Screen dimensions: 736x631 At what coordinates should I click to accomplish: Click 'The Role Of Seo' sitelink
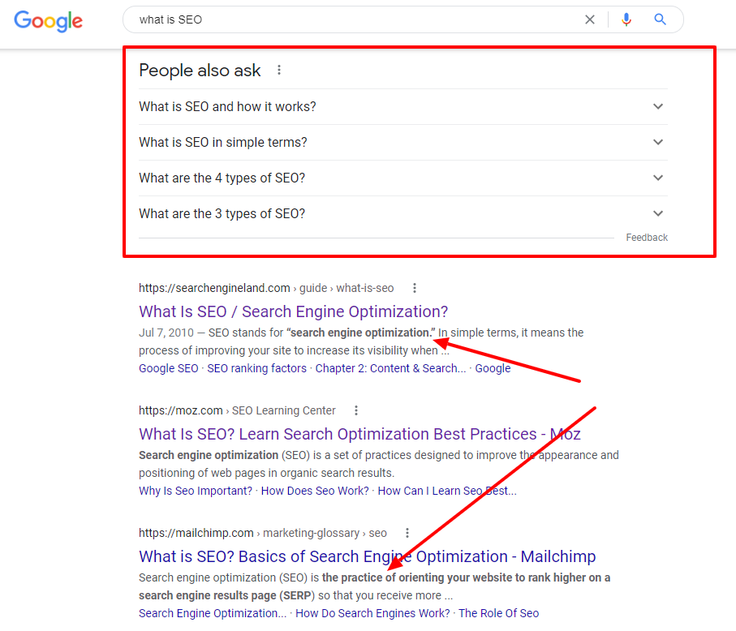coord(498,613)
